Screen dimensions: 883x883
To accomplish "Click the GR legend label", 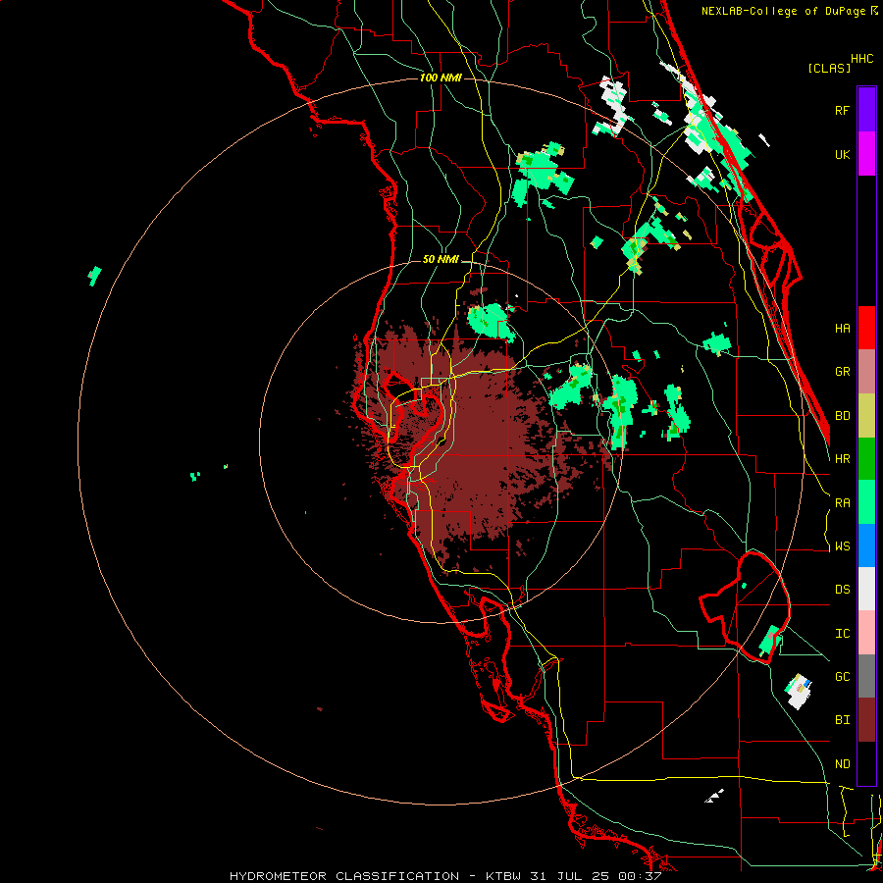I will [x=842, y=372].
